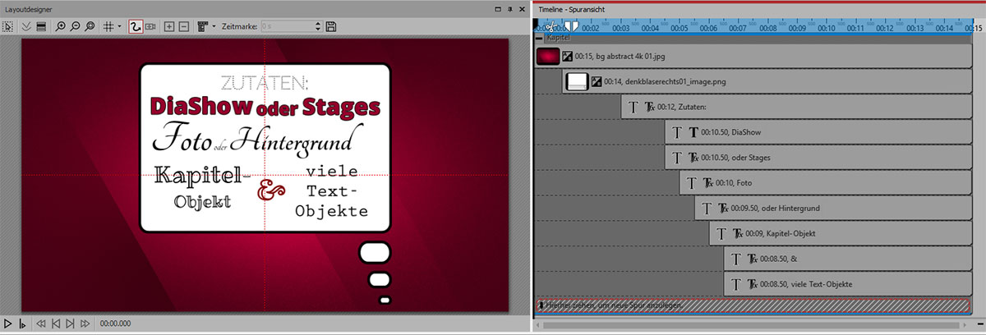Open the Layoutdesigner window-position dropdown
Viewport: 986px width, 335px height.
point(498,9)
